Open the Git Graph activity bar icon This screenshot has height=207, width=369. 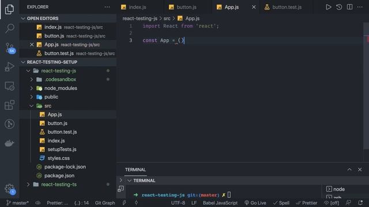[x=9, y=124]
